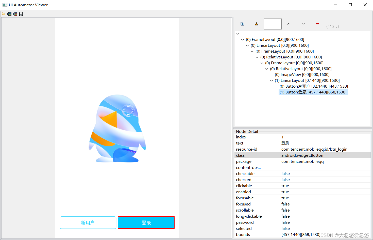Click the compressed hierarchy Device Screenshot icon
Image resolution: width=373 pixels, height=240 pixels.
[x=15, y=14]
